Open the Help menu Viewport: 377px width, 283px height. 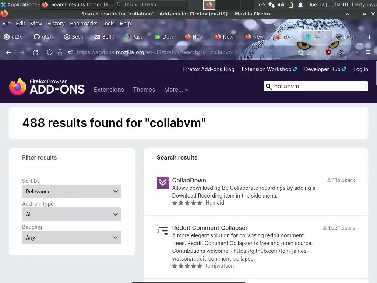[x=125, y=24]
